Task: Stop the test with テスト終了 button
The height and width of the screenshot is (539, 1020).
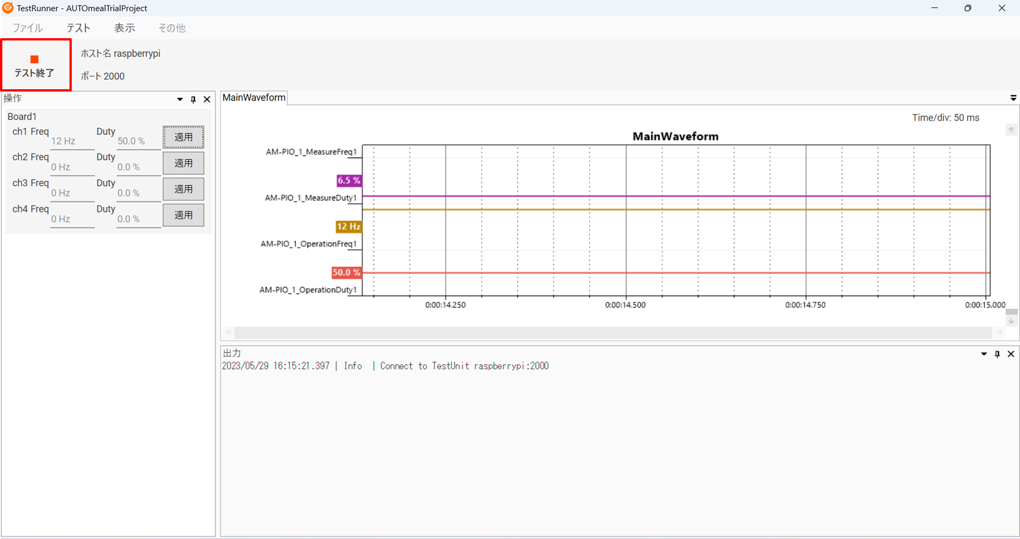Action: (35, 65)
